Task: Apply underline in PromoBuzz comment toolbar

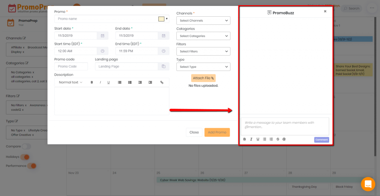Action: (x=258, y=139)
